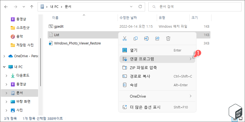
Task: Click the gpedit file name
Action: click(59, 27)
